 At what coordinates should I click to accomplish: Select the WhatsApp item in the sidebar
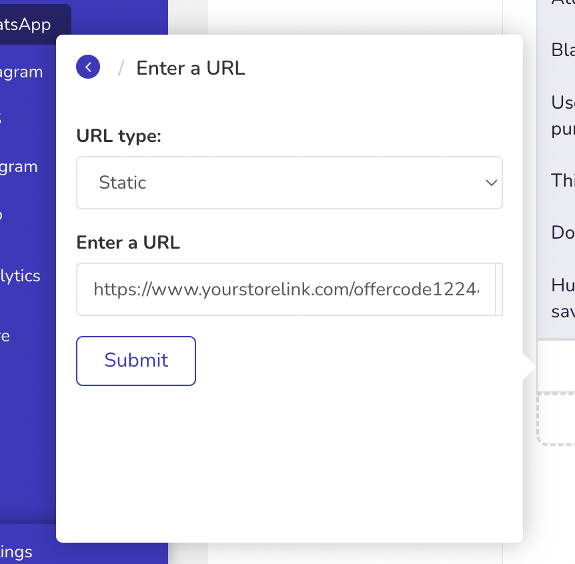(x=25, y=25)
